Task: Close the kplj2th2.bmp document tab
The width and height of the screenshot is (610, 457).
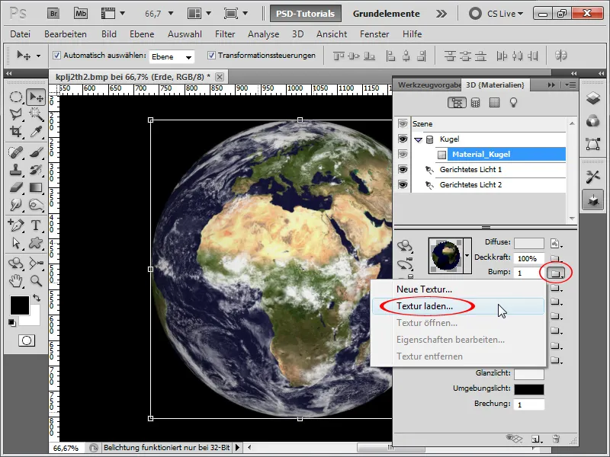Action: click(220, 77)
